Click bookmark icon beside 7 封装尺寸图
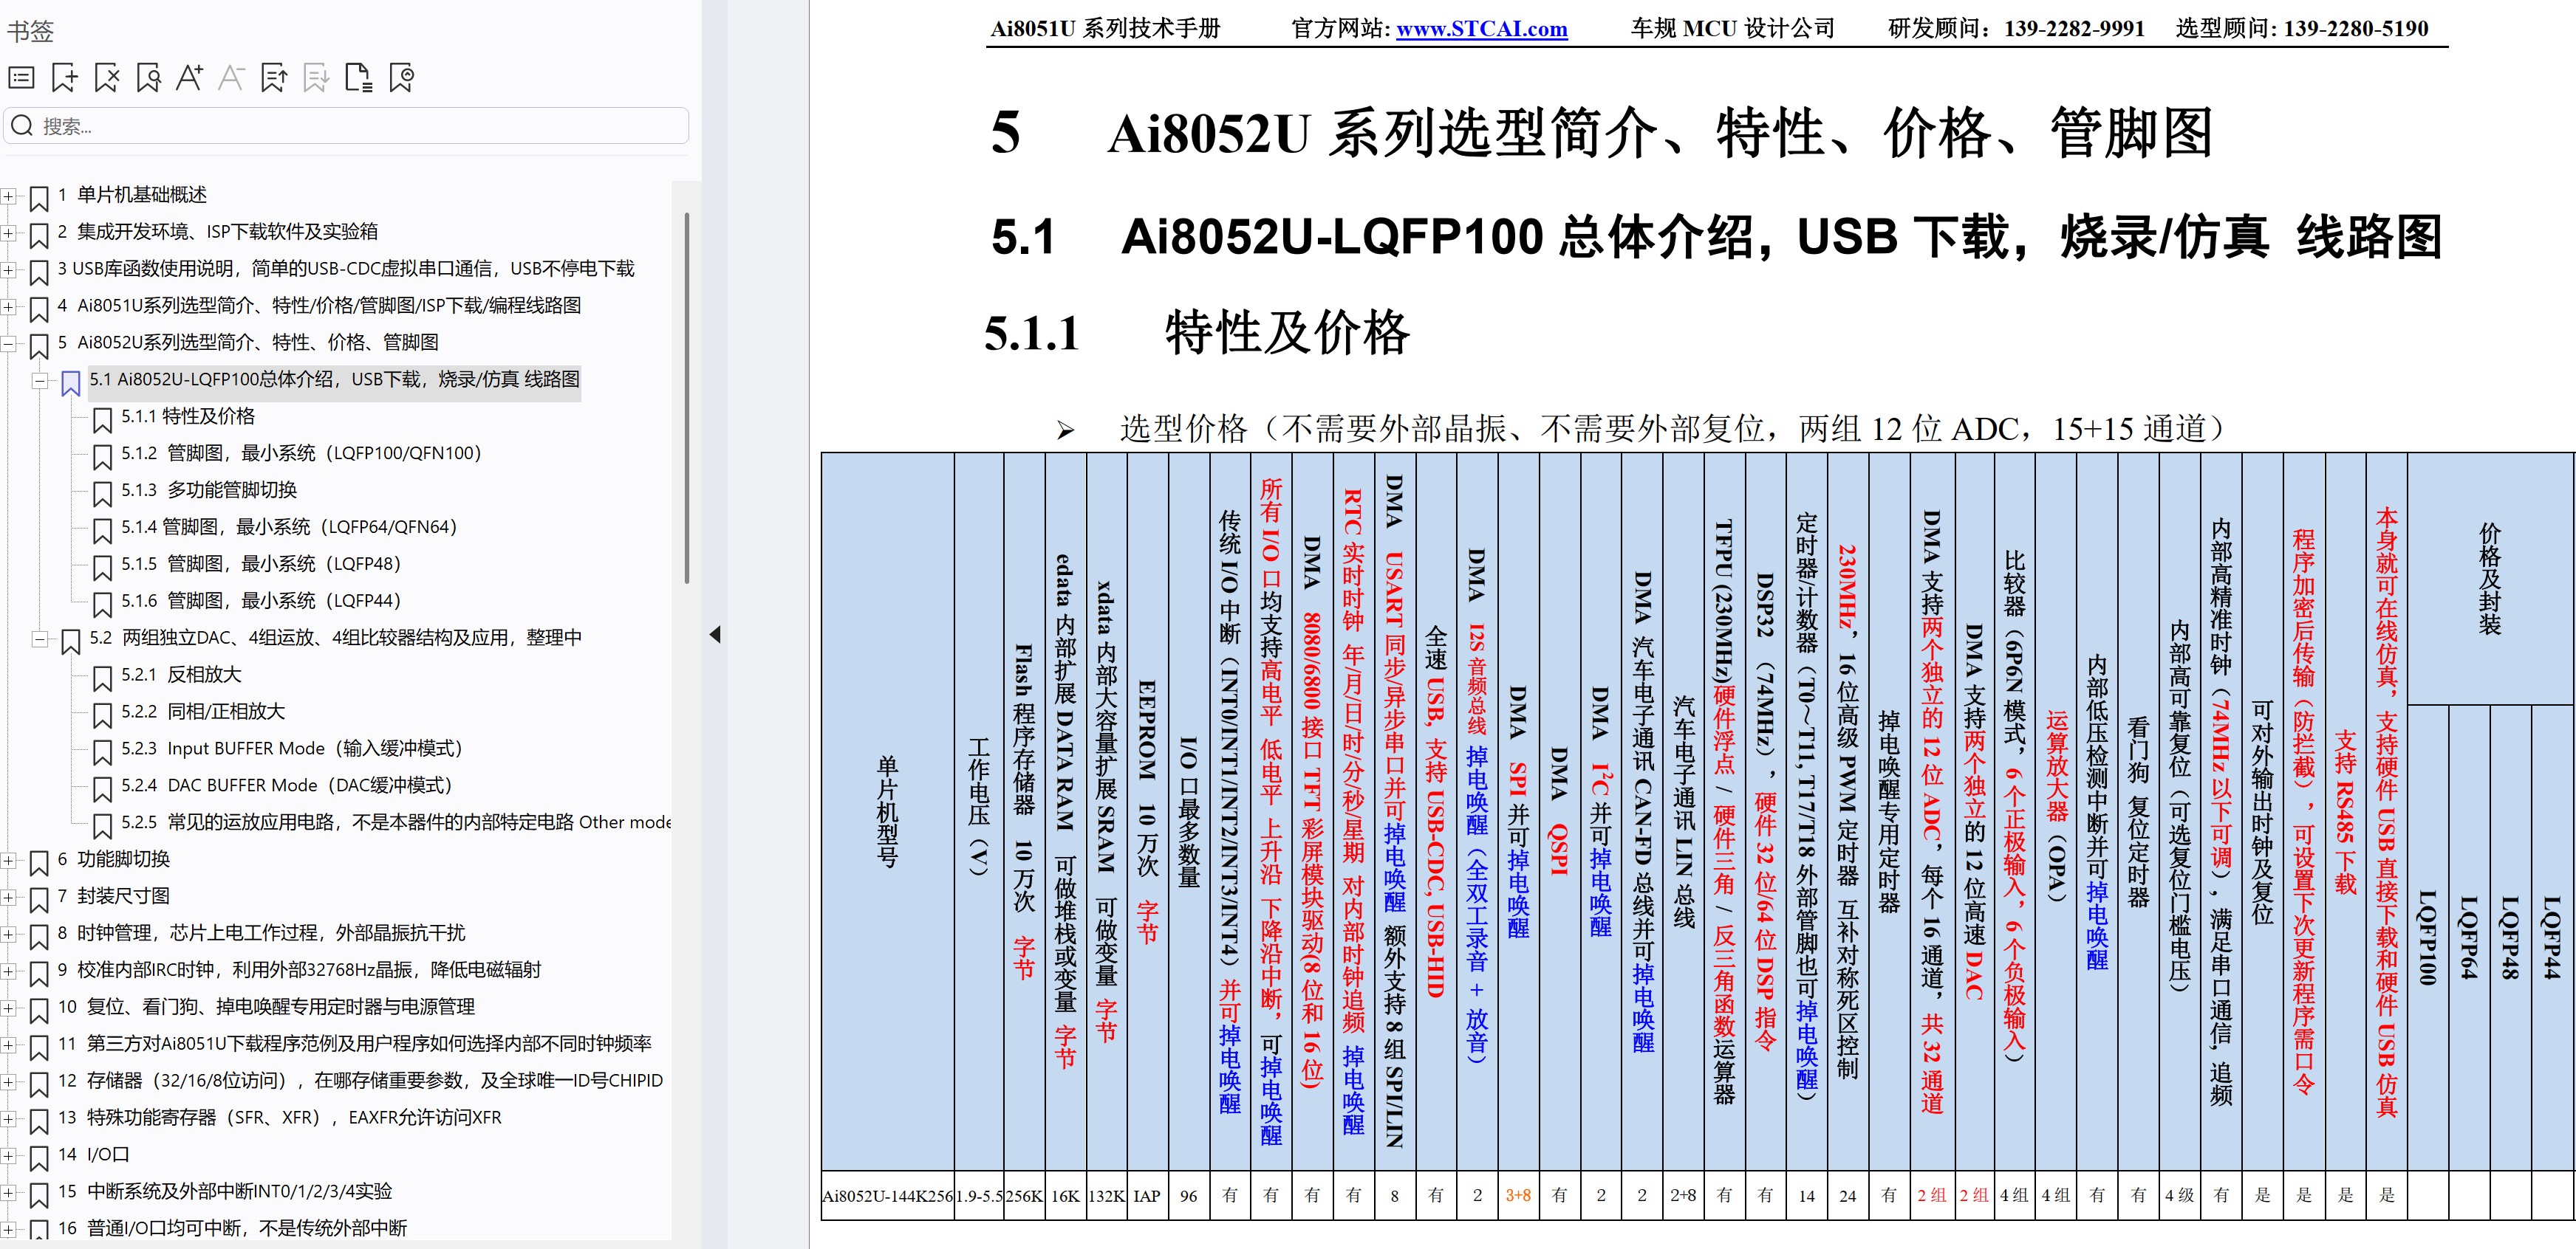 click(x=39, y=899)
